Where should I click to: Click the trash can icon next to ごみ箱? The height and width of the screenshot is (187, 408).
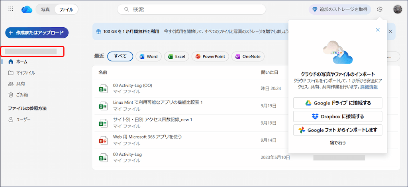11,94
